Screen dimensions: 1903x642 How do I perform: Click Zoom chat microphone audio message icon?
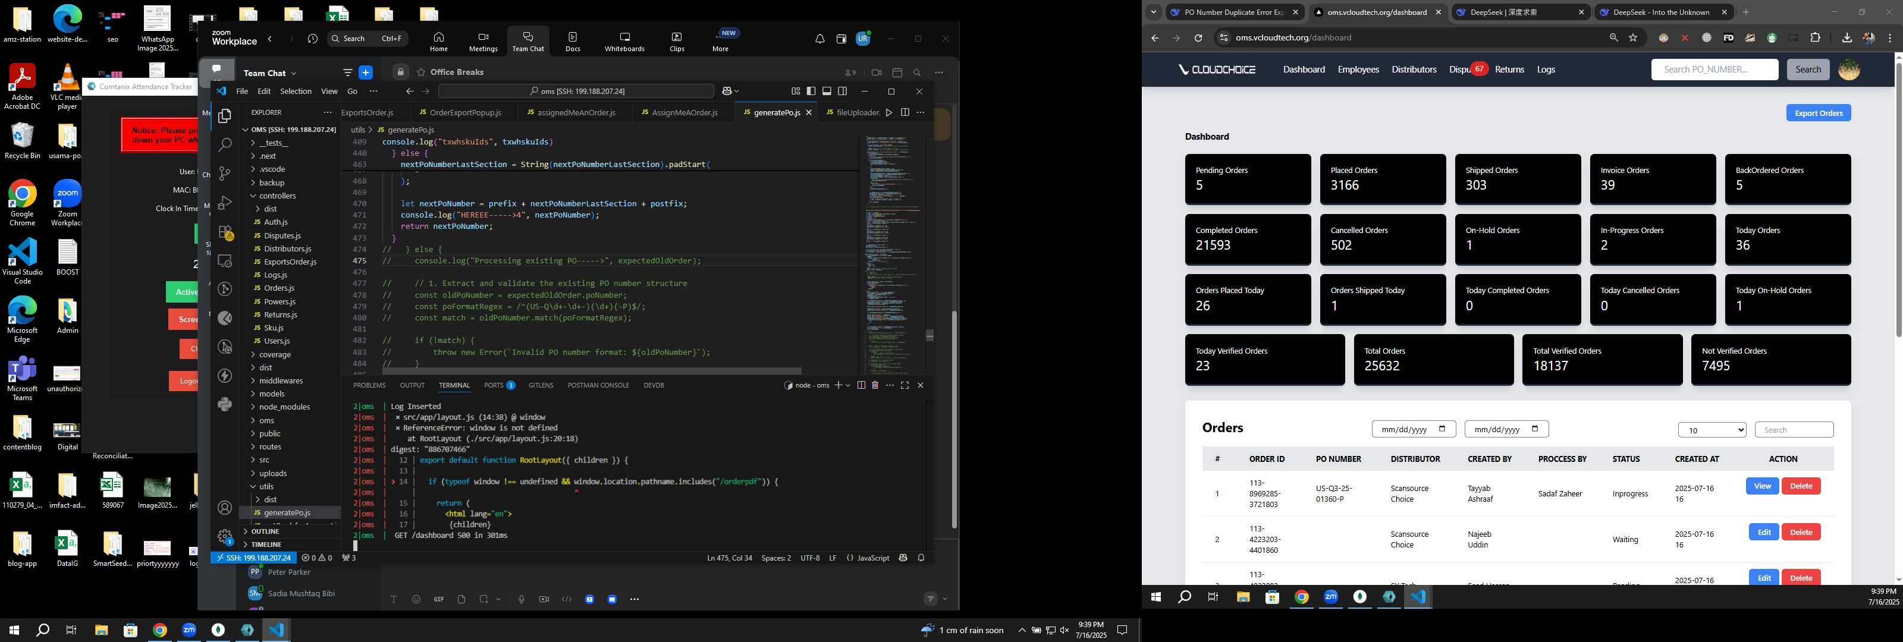pyautogui.click(x=522, y=600)
